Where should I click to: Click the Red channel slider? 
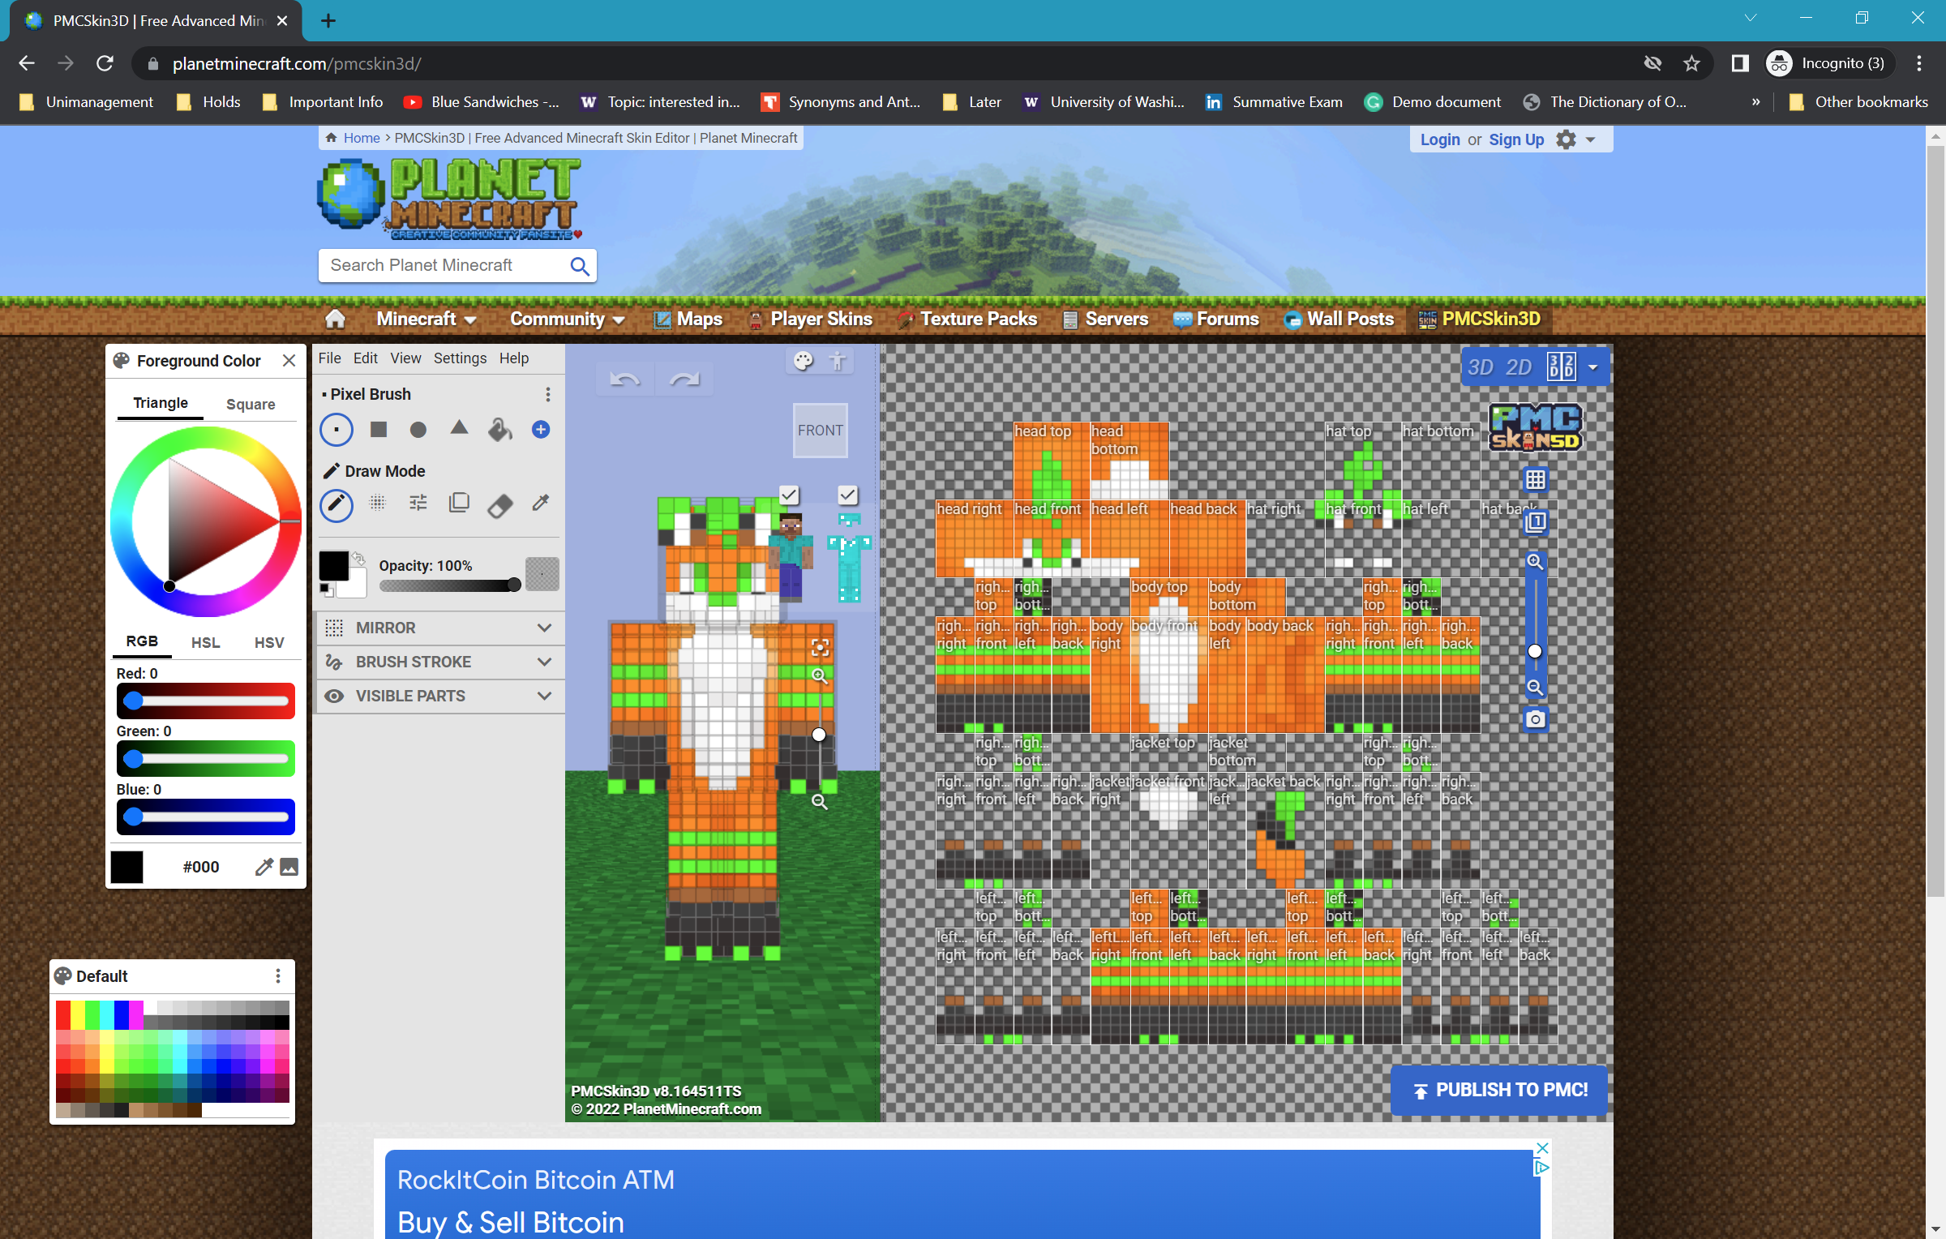coord(206,701)
